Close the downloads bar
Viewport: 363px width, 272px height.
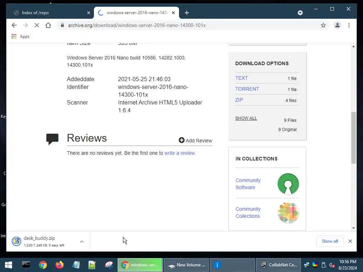pyautogui.click(x=350, y=241)
